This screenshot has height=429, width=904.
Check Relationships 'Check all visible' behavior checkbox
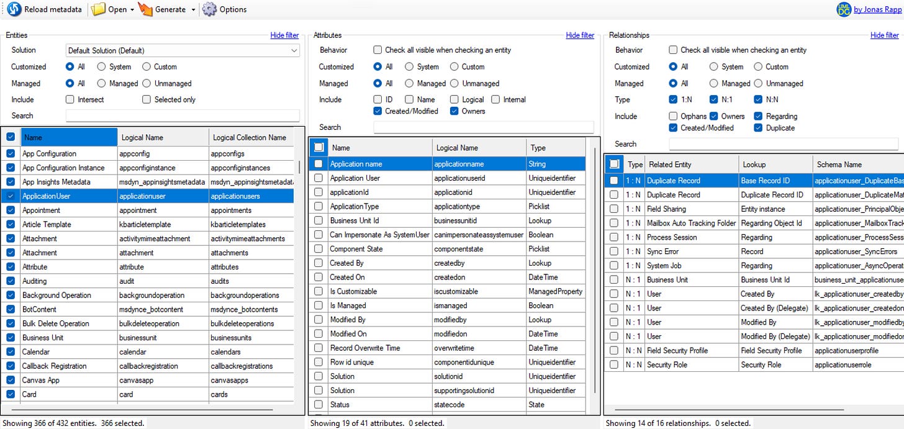pyautogui.click(x=673, y=50)
